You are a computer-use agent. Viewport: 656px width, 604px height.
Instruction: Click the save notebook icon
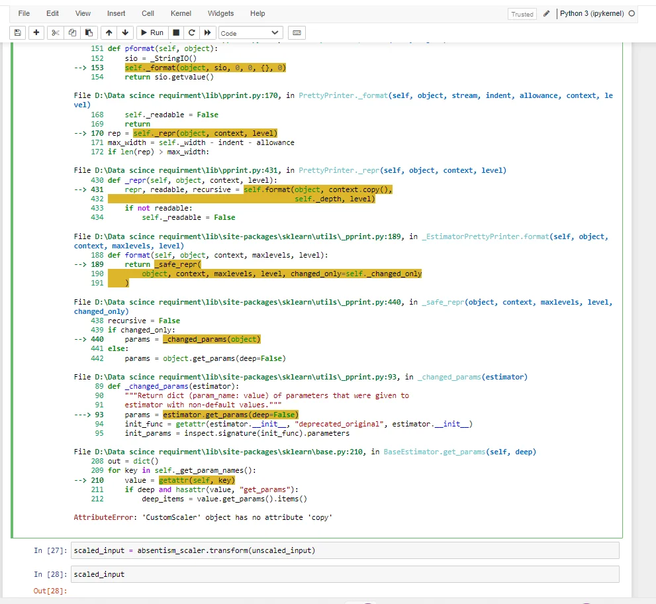click(x=18, y=32)
